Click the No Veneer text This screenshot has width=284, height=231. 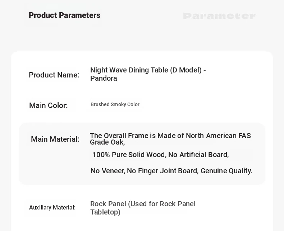click(108, 171)
